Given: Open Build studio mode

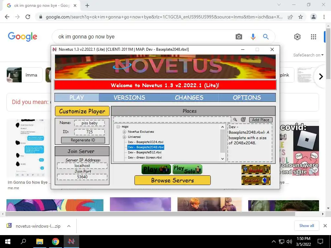Looking at the screenshot, I should point(256,170).
